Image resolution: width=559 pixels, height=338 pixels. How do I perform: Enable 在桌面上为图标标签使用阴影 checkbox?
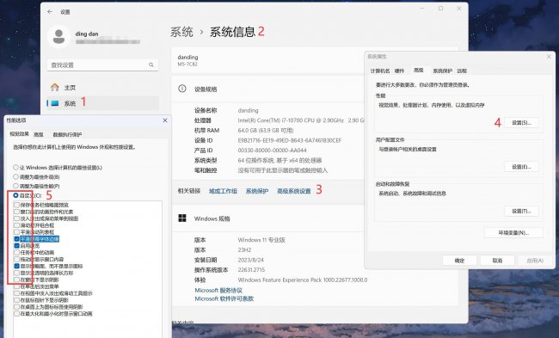[16, 307]
